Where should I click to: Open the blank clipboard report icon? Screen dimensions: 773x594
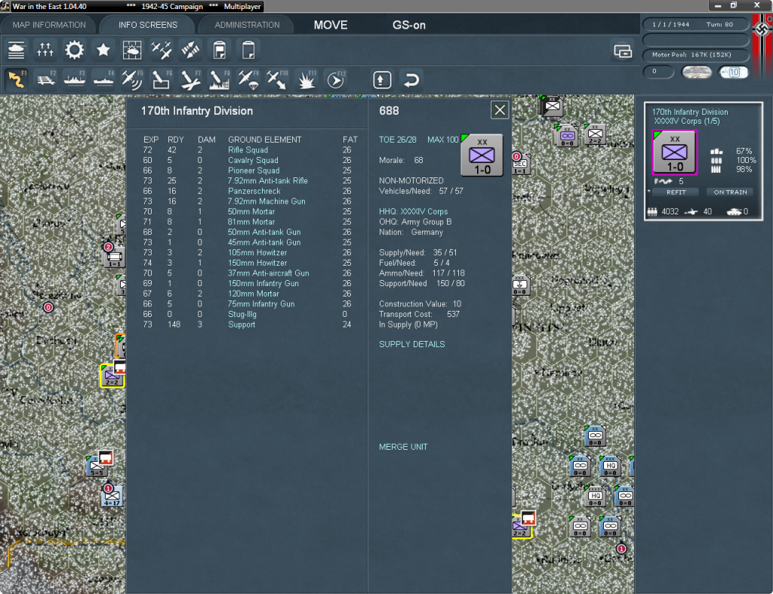248,51
